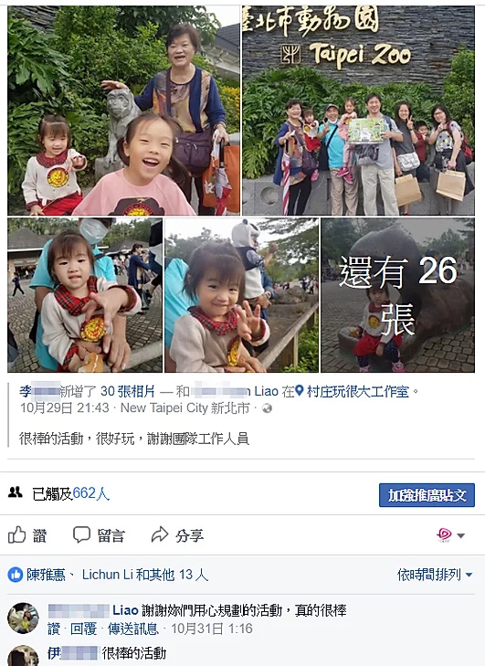This screenshot has width=485, height=666.
Task: Open the Taipei Zoo group photo
Action: 358,110
